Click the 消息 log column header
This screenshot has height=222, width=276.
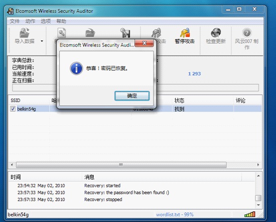pos(162,177)
